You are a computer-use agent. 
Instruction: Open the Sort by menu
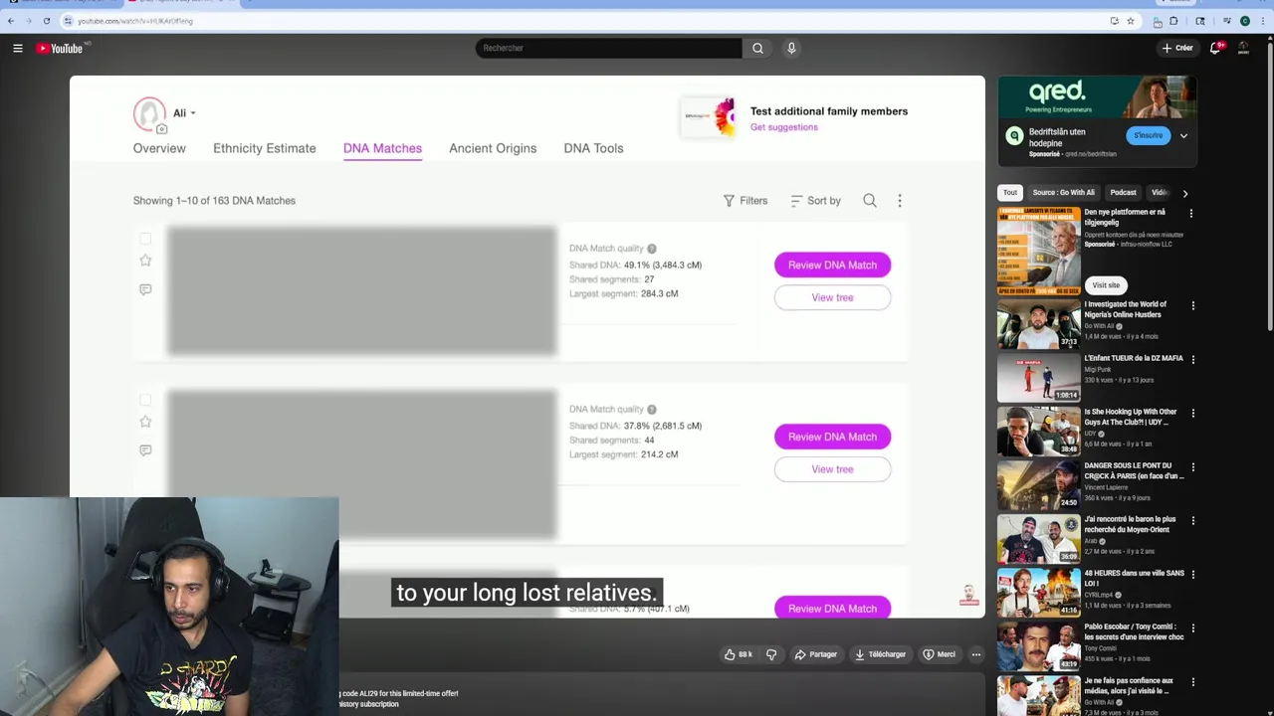(816, 201)
